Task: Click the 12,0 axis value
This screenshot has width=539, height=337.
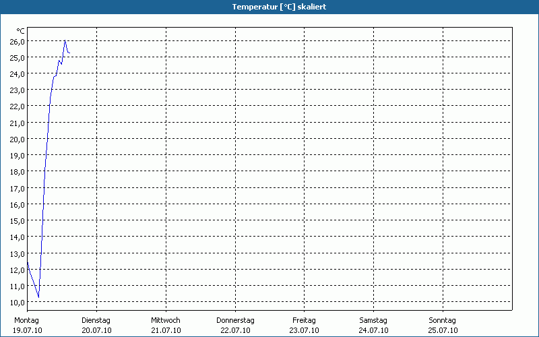Action: [18, 270]
